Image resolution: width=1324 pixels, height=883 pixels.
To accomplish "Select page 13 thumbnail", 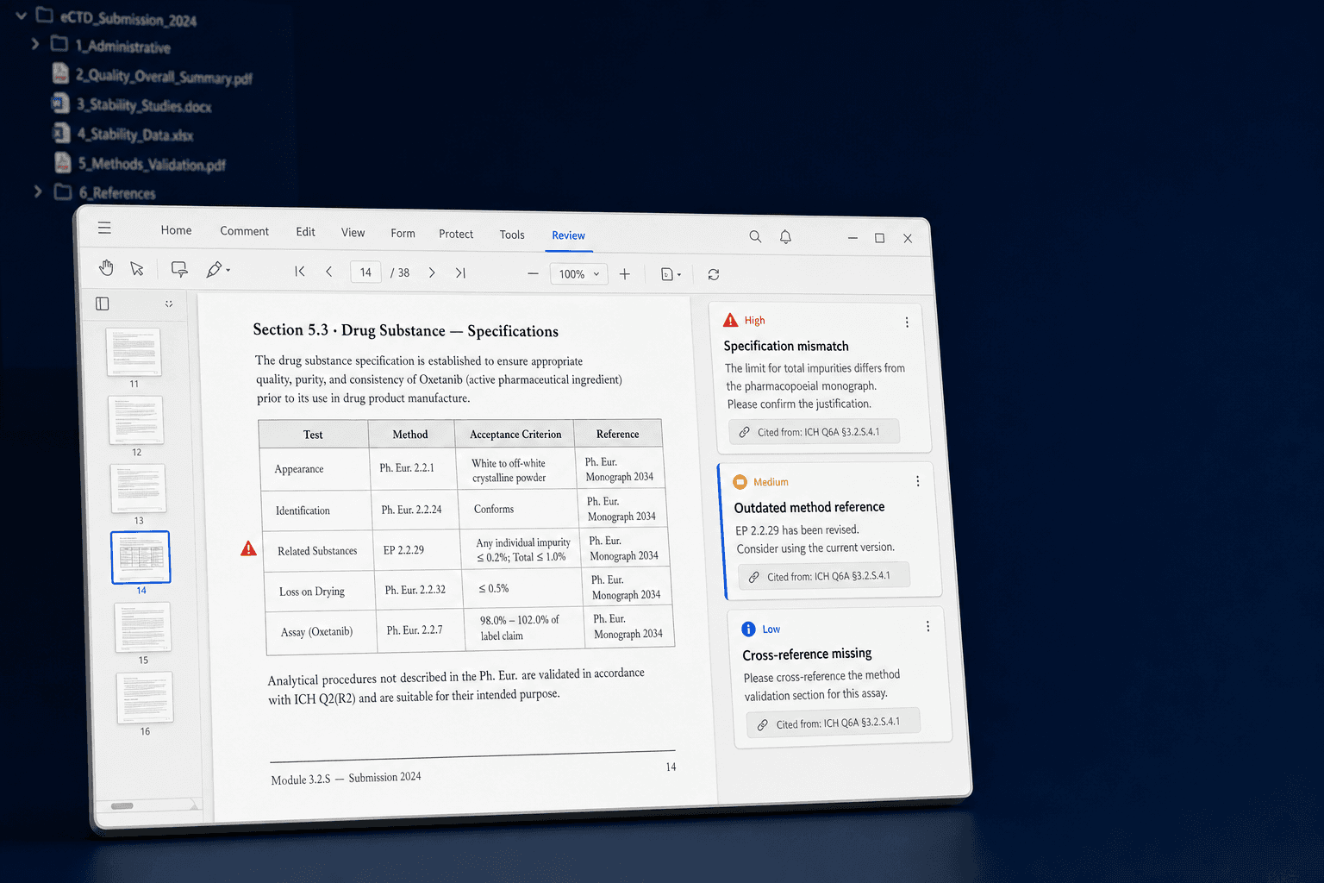I will (138, 488).
